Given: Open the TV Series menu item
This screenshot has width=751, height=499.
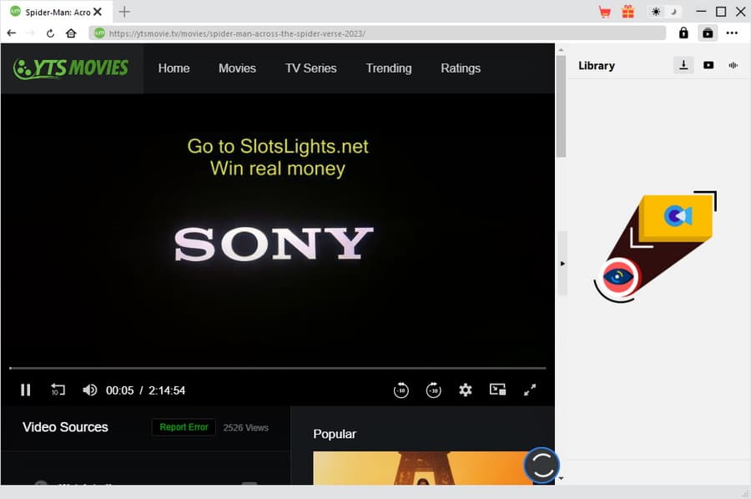Looking at the screenshot, I should pyautogui.click(x=310, y=68).
